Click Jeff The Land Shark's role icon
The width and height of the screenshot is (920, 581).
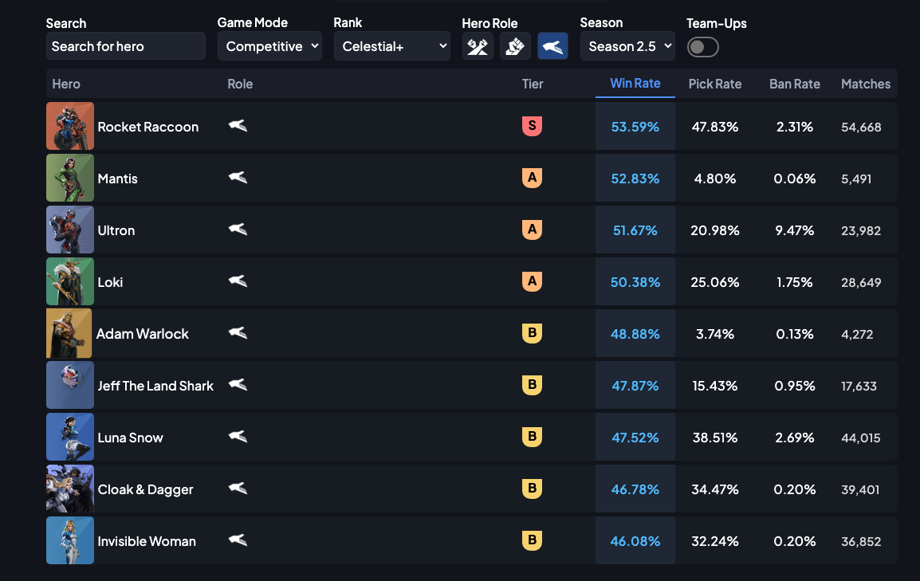tap(238, 385)
